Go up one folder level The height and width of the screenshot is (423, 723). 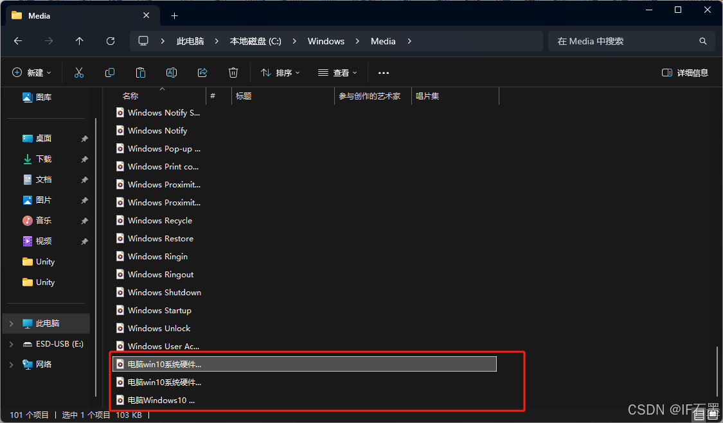79,41
